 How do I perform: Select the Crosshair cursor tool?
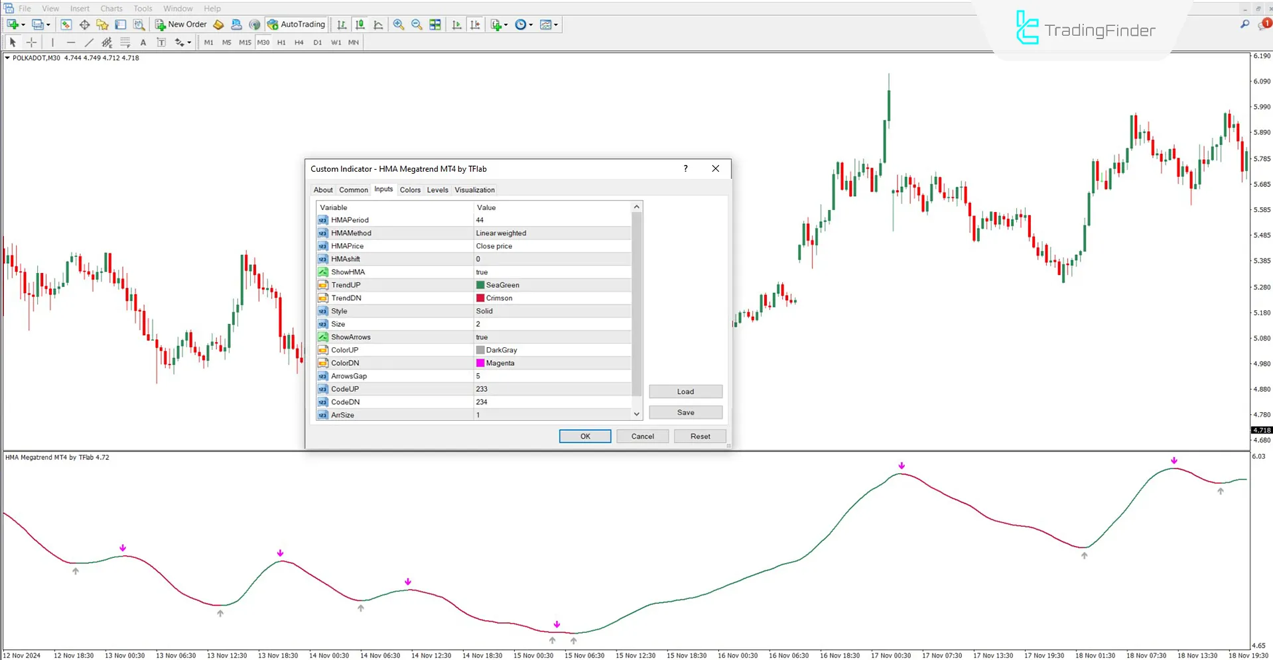coord(31,42)
